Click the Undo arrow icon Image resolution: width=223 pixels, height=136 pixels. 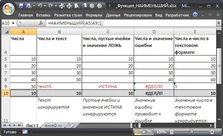(x=40, y=6)
